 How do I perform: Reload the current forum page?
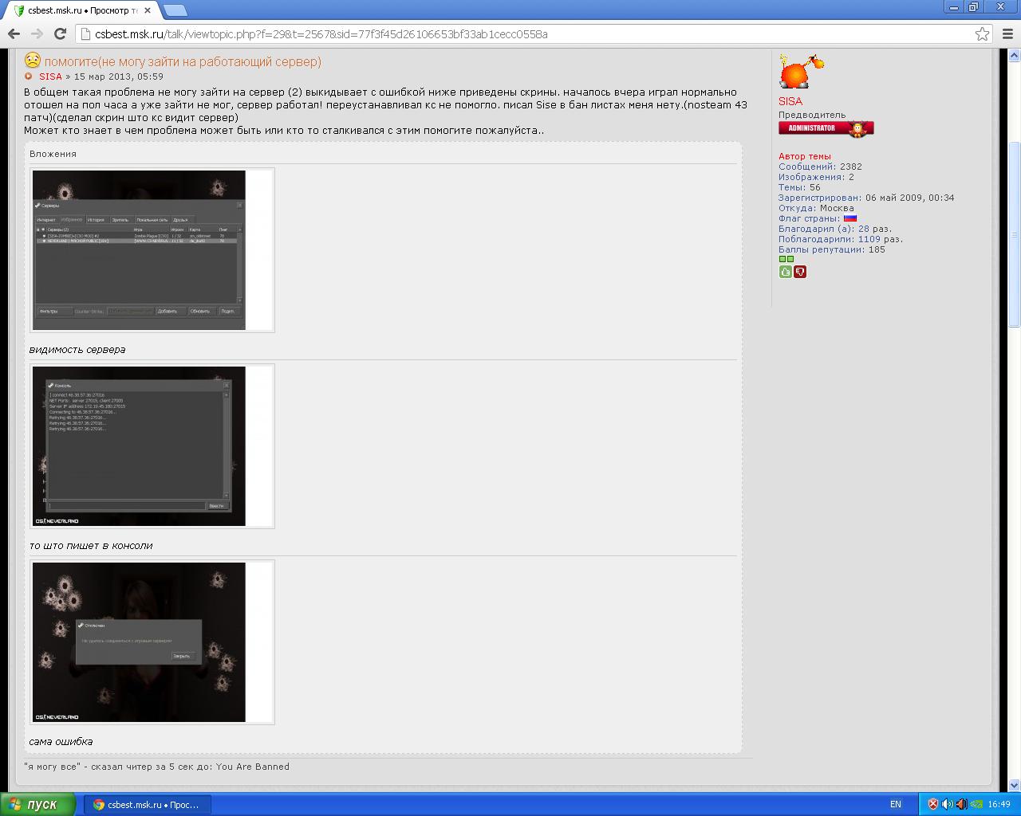coord(60,33)
